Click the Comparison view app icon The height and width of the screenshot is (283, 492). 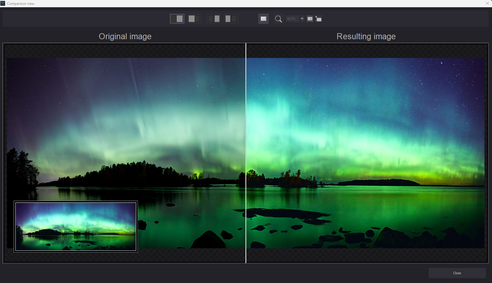[3, 3]
